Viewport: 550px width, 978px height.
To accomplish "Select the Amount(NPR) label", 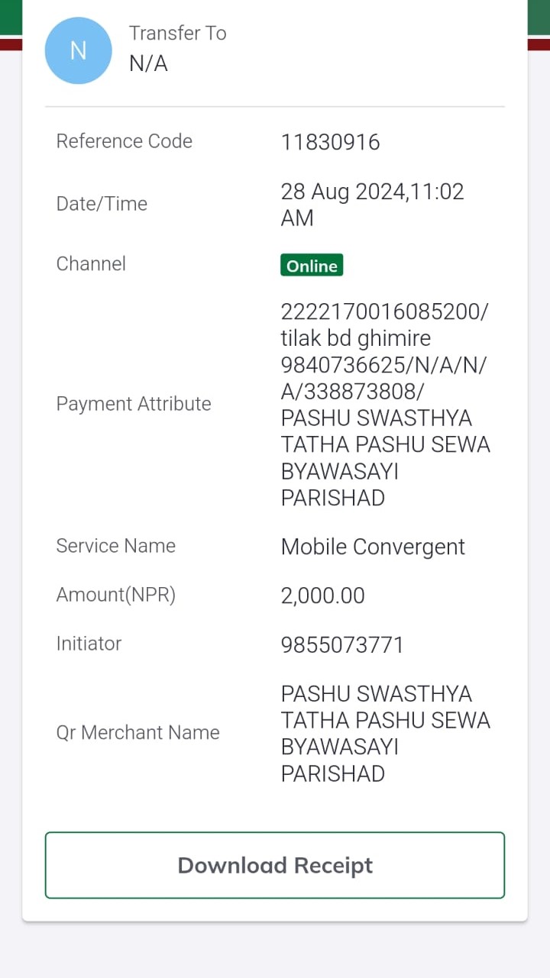I will (116, 595).
